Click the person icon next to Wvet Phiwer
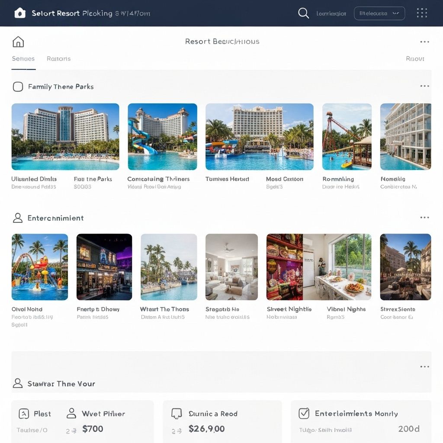The height and width of the screenshot is (443, 443). (x=71, y=414)
